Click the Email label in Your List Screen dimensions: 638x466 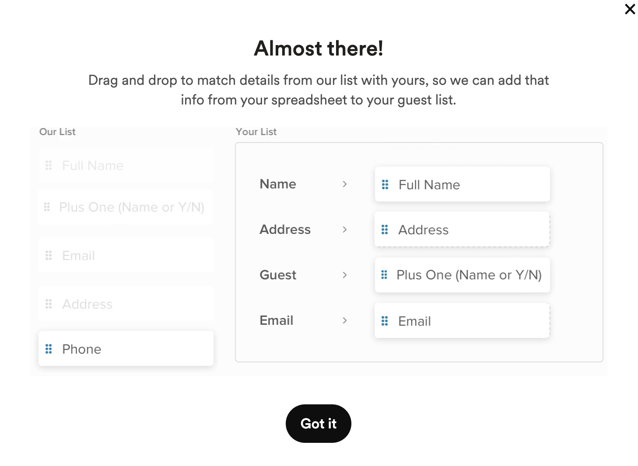[x=277, y=320]
